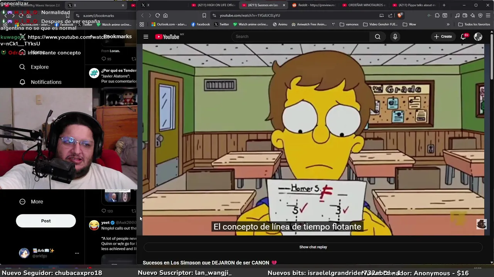Open the Facebook bookmark in YouTube window
The width and height of the screenshot is (494, 277).
point(200,24)
